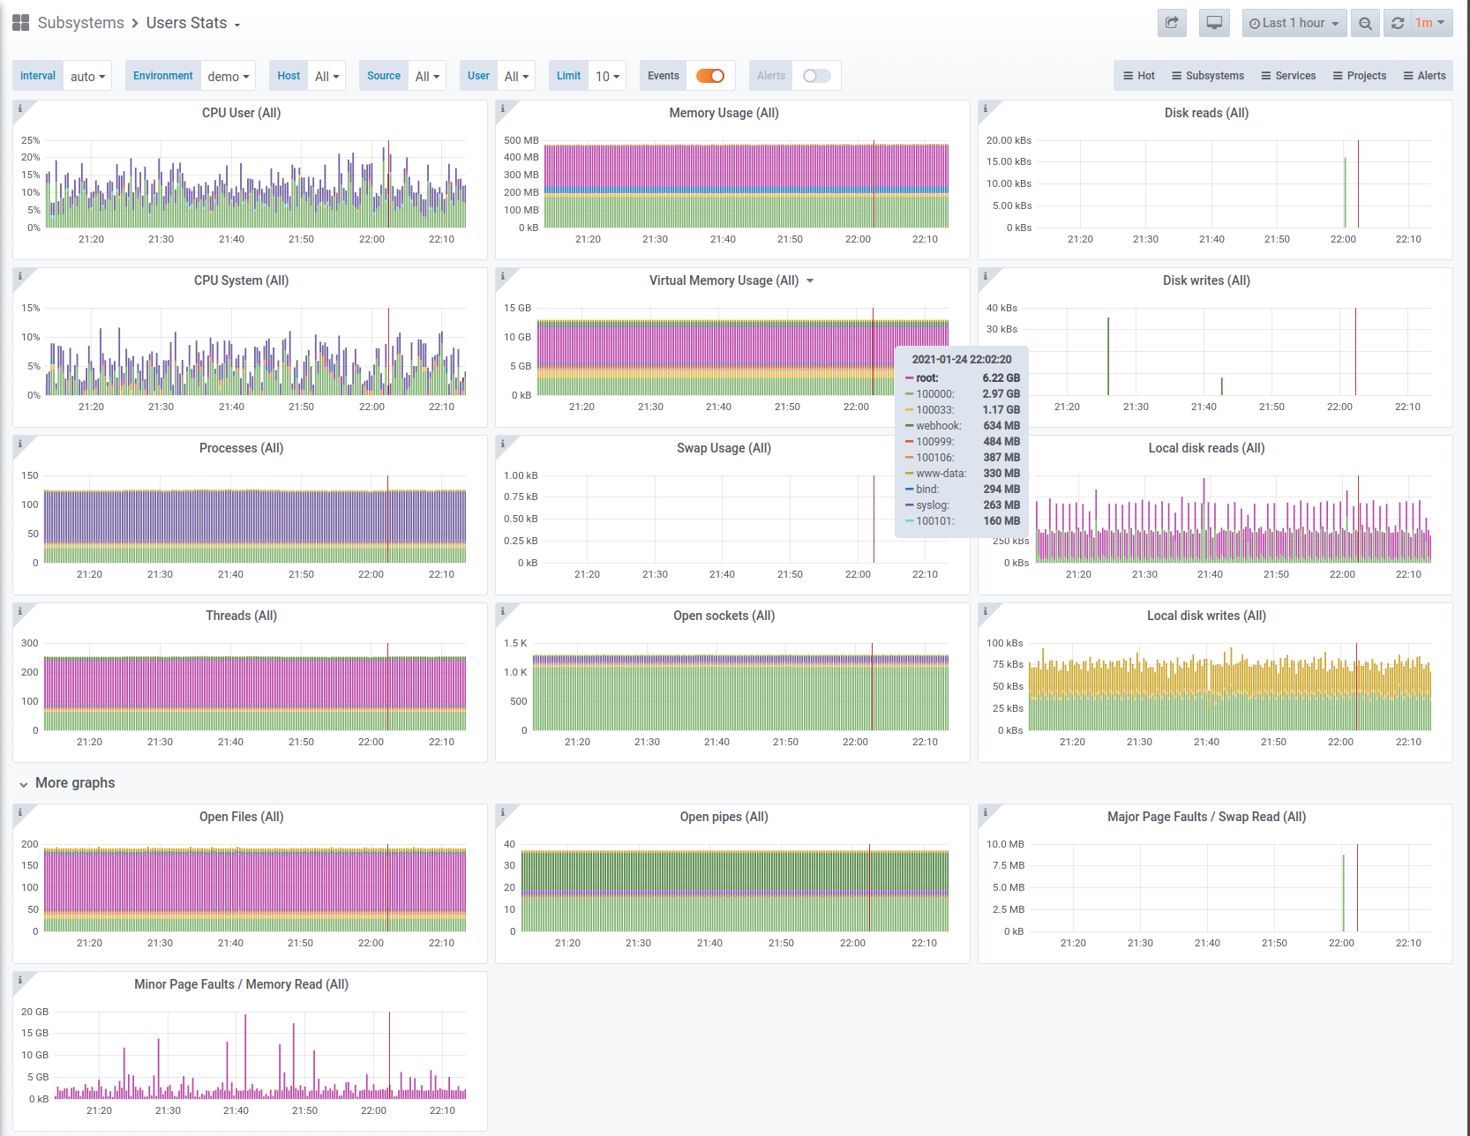Click the info icon on Open pipes panel
Viewport: 1470px width, 1136px height.
point(503,811)
